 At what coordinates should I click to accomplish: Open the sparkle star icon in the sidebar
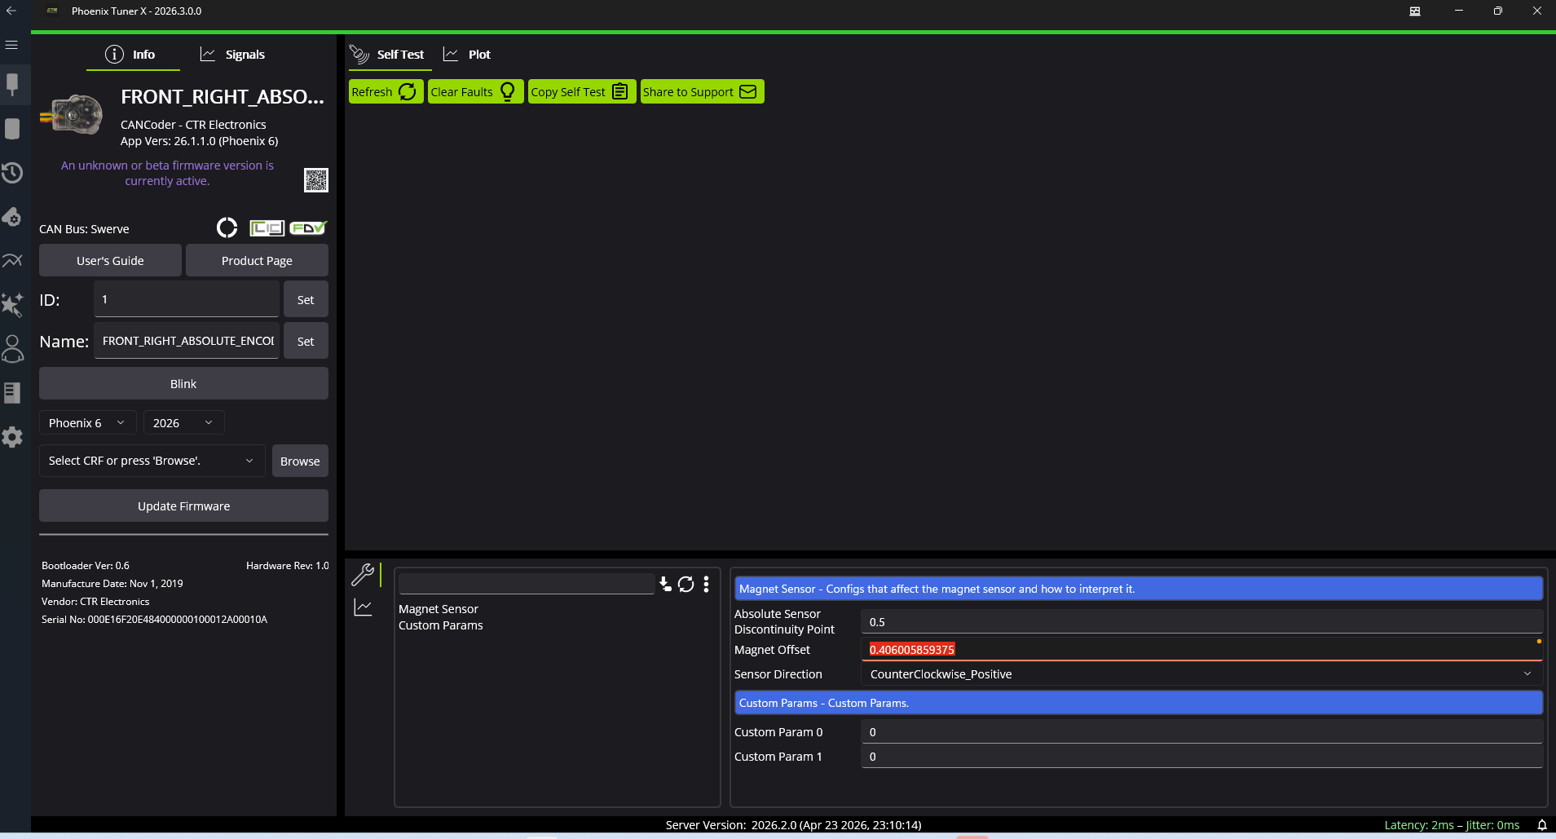click(12, 304)
